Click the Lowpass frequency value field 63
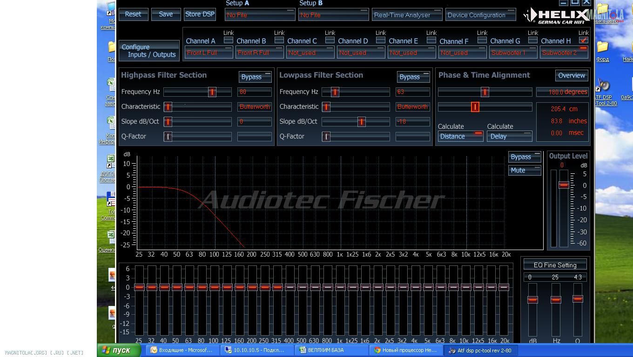Viewport: 633px width, 357px height. 413,92
